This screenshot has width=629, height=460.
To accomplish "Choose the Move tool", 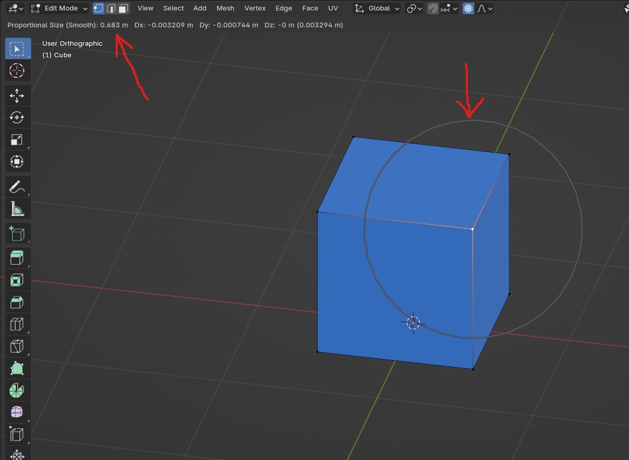I will (x=18, y=96).
